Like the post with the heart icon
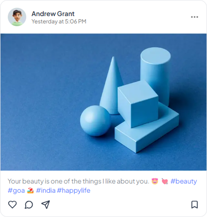This screenshot has height=217, width=207. 12,205
